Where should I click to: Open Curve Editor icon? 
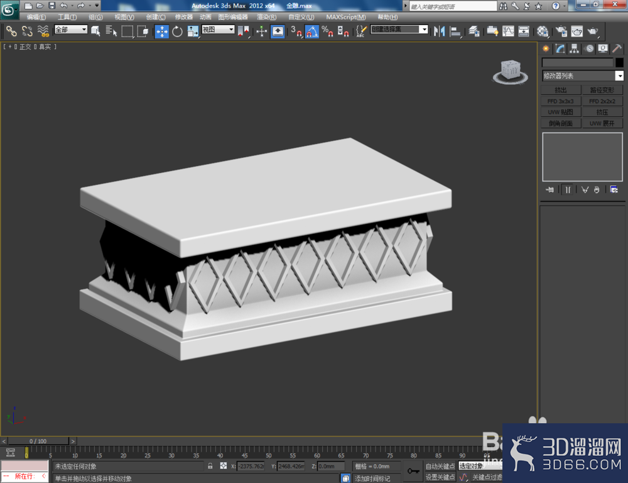tap(508, 31)
